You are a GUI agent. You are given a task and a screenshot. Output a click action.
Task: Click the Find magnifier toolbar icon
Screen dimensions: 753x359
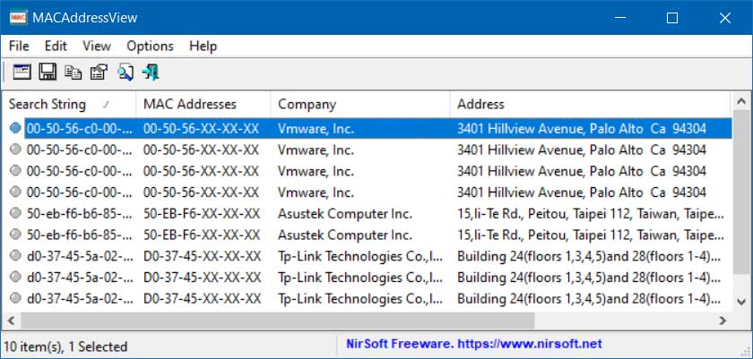[125, 73]
